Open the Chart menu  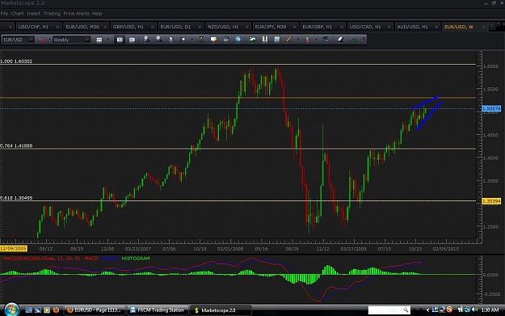point(18,14)
